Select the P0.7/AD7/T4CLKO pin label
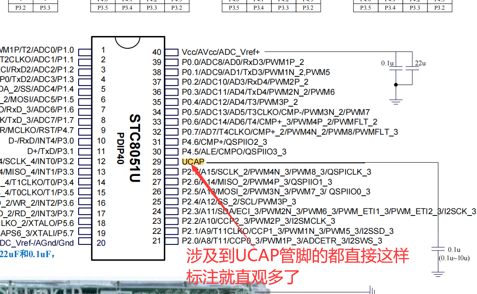The image size is (477, 294). tap(289, 132)
